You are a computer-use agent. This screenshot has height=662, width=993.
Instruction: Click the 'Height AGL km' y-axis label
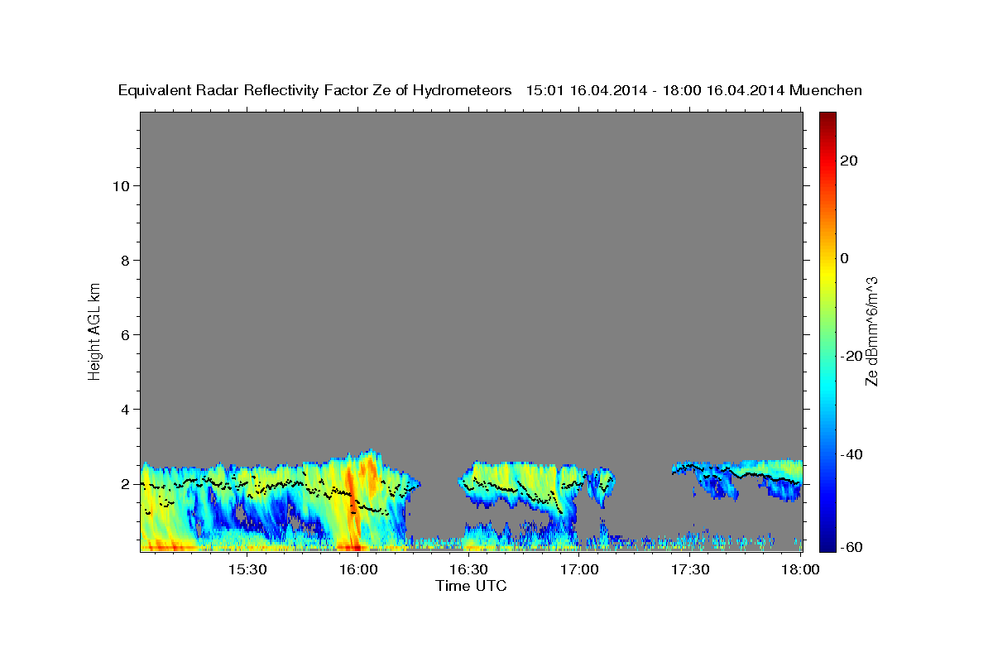[x=94, y=330]
